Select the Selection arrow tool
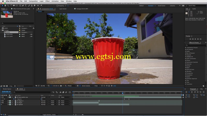 [x=3, y=5]
